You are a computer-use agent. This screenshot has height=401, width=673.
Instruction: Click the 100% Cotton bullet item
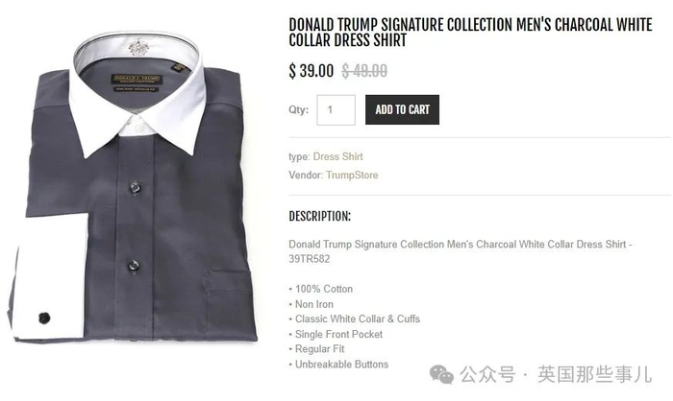pos(324,289)
